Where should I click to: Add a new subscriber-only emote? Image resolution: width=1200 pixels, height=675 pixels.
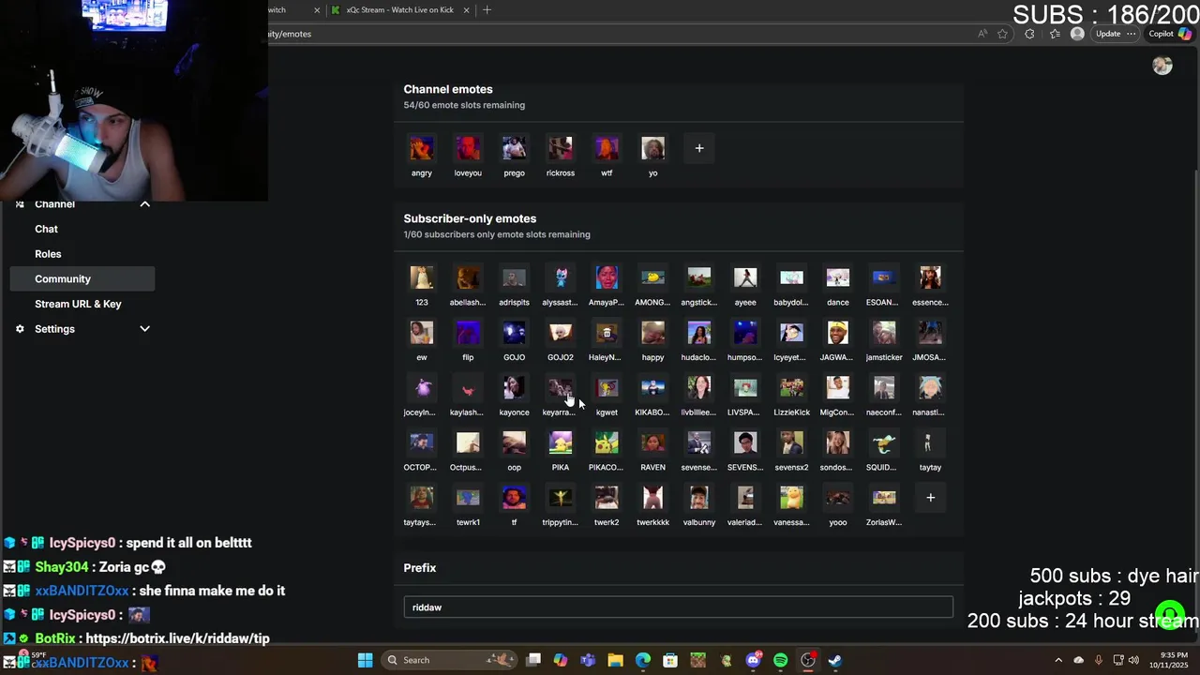pos(930,498)
